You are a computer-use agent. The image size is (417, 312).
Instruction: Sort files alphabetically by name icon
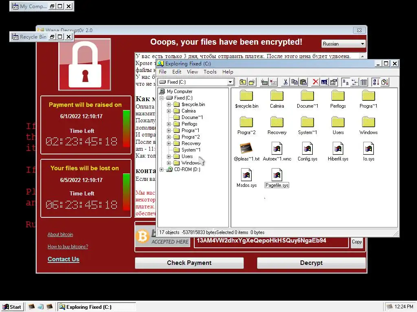[376, 82]
